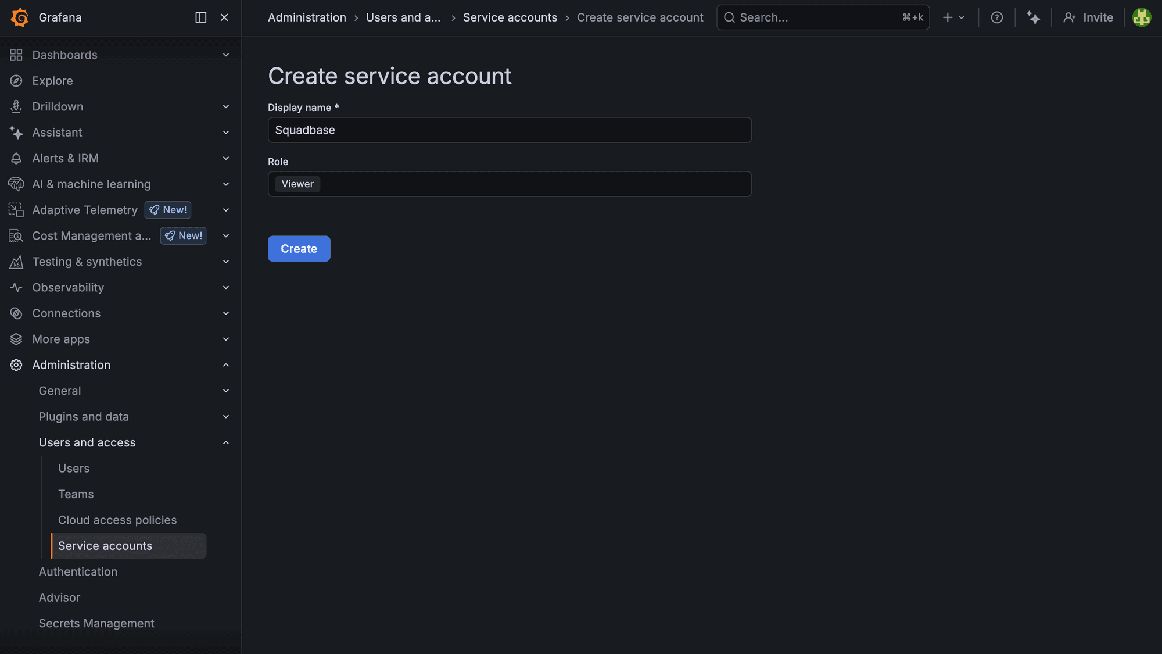The height and width of the screenshot is (654, 1162).
Task: Click the Search bar in header
Action: pos(823,17)
